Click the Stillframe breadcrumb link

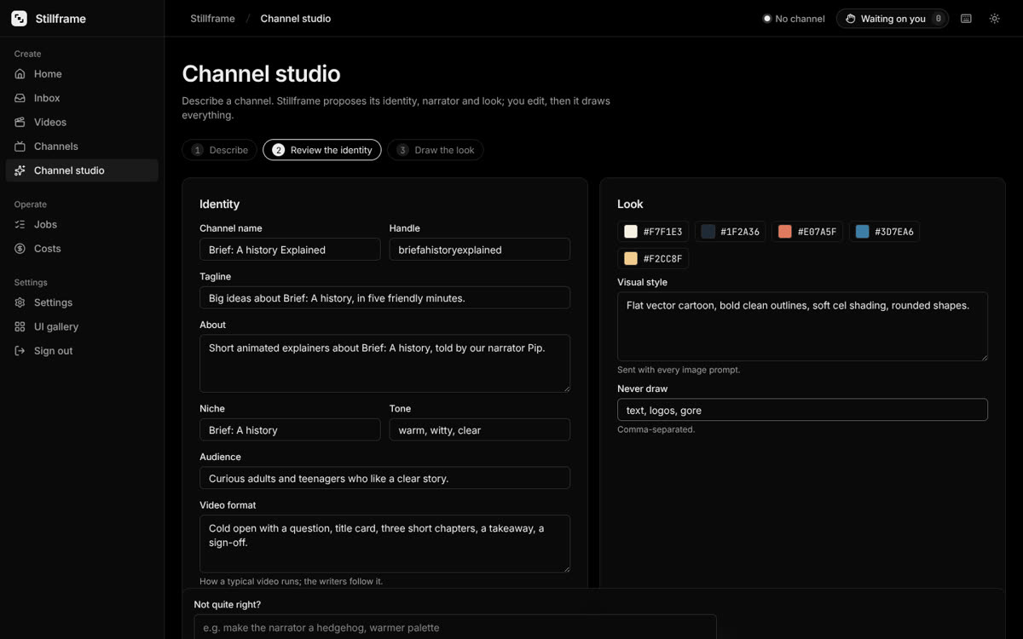pos(212,19)
